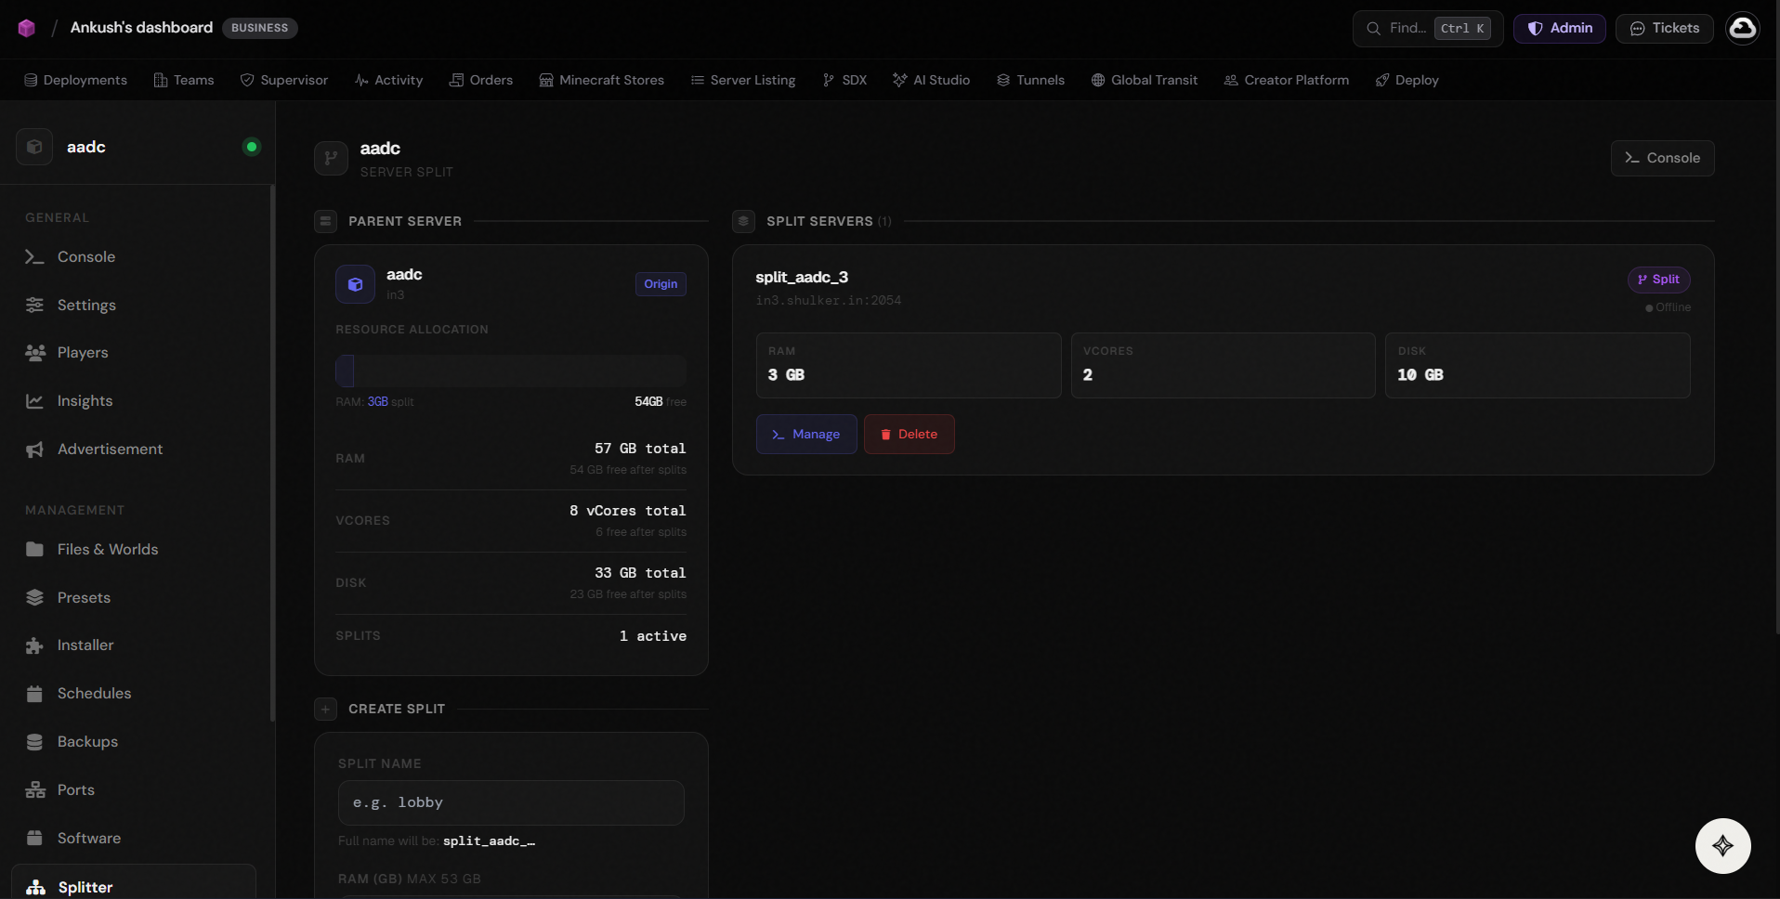Click the Admin button
Viewport: 1780px width, 899px height.
pos(1560,28)
